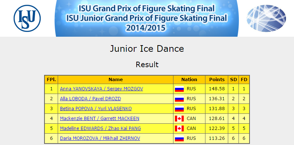Click the Junior Ice Dance heading

[x=147, y=49]
